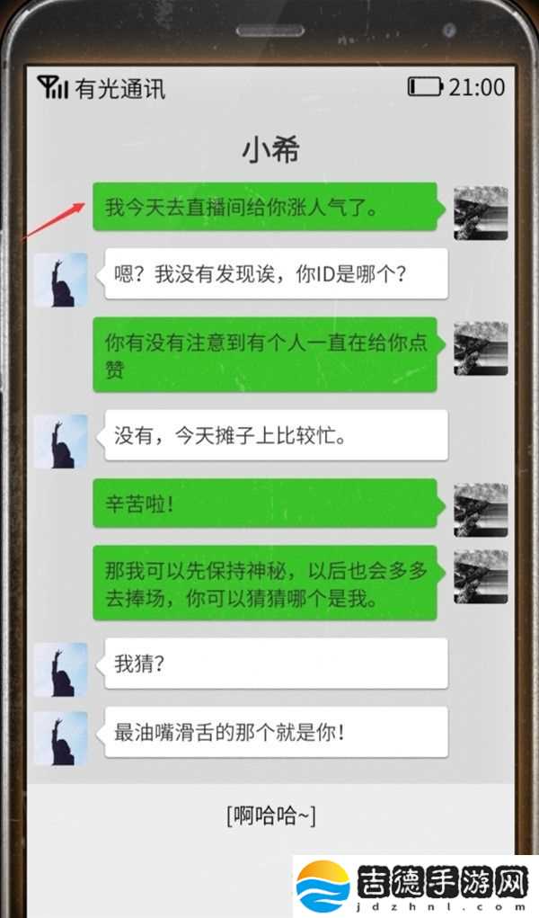Viewport: 539px width, 918px height.
Task: Tap the signal strength icon
Action: 53,87
